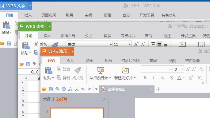Viewport: 210px width, 118px height.
Task: Click select-all corner in WPS 表格
Action: pos(25,78)
